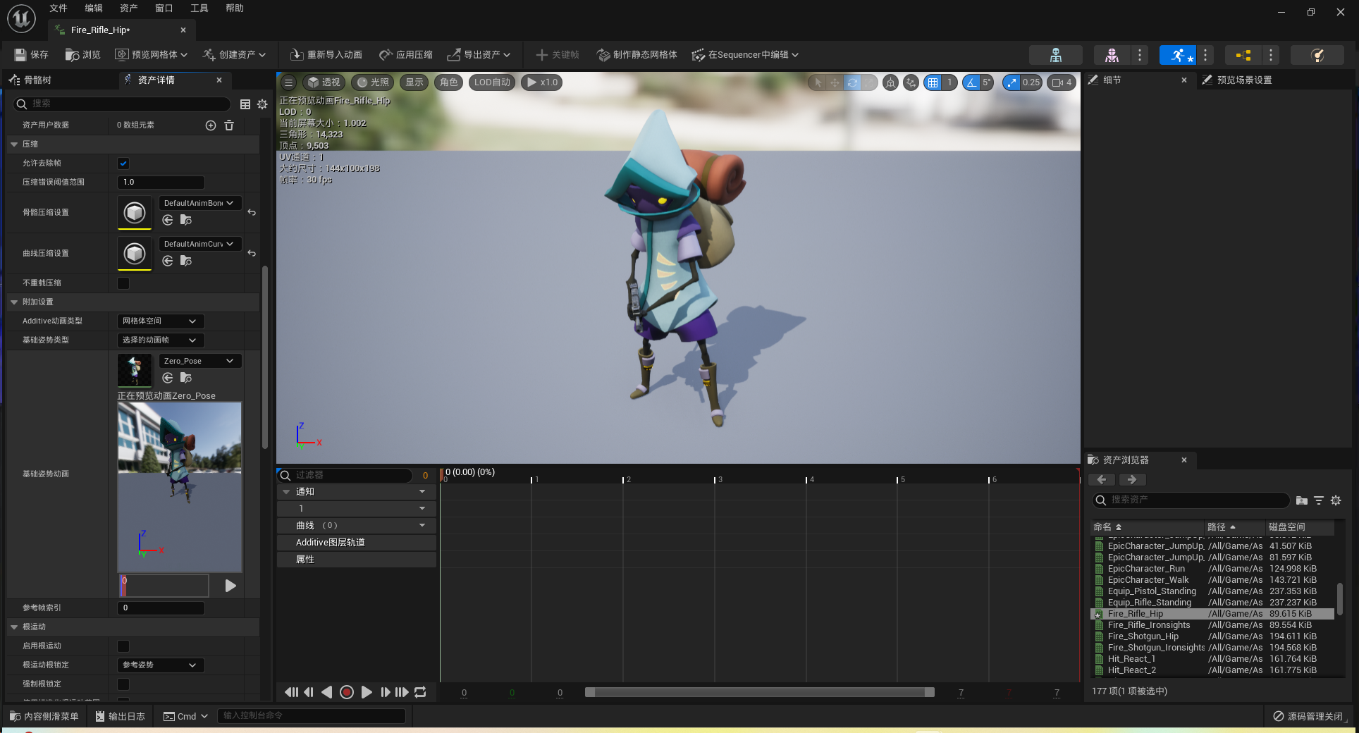Open the 内容侧滑菜单 drawer
Viewport: 1359px width, 733px height.
(44, 716)
